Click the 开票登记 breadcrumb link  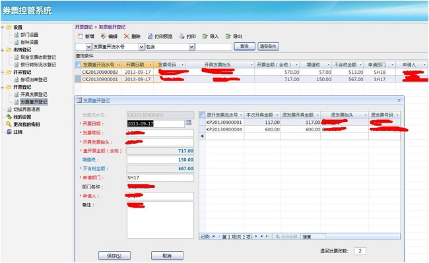coord(84,27)
